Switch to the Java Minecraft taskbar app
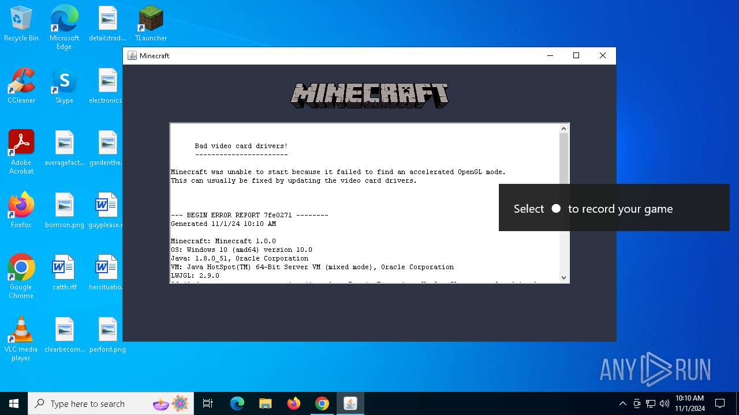 pos(350,403)
